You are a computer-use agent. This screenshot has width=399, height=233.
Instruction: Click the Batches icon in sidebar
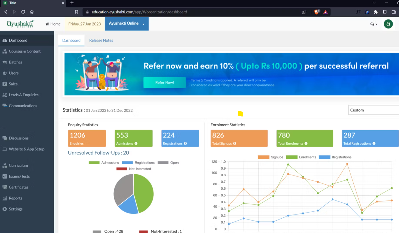click(x=5, y=62)
